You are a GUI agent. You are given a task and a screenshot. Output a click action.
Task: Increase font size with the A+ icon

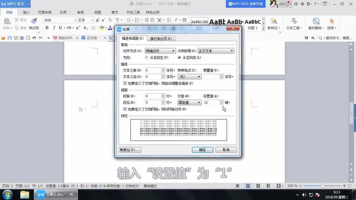coord(98,20)
